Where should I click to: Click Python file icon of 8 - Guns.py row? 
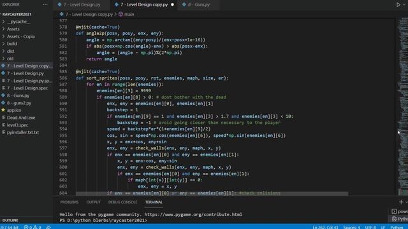(x=3, y=95)
